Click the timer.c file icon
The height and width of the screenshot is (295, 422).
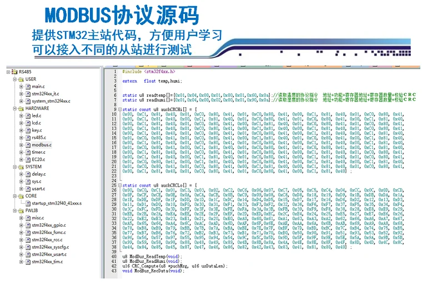coord(28,152)
